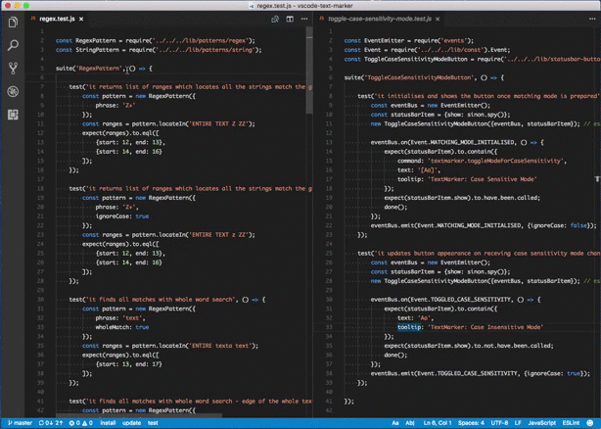
Task: Open the Explorer view in activity bar
Action: pos(13,22)
